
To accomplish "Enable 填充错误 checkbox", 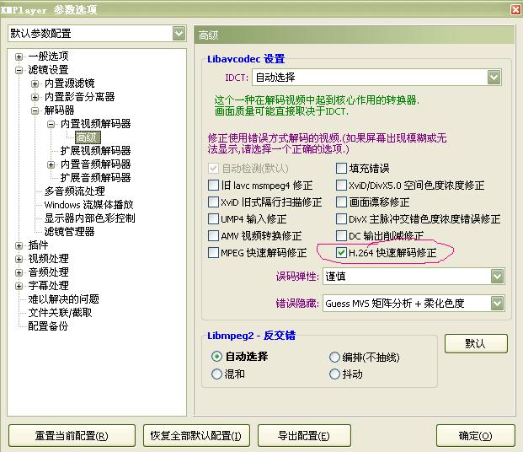I will [341, 168].
